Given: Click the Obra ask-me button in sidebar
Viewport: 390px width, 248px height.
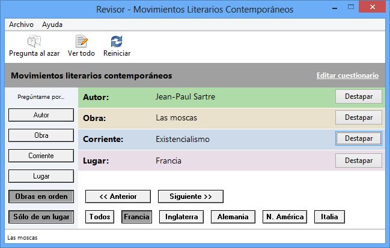Looking at the screenshot, I should pyautogui.click(x=41, y=135).
